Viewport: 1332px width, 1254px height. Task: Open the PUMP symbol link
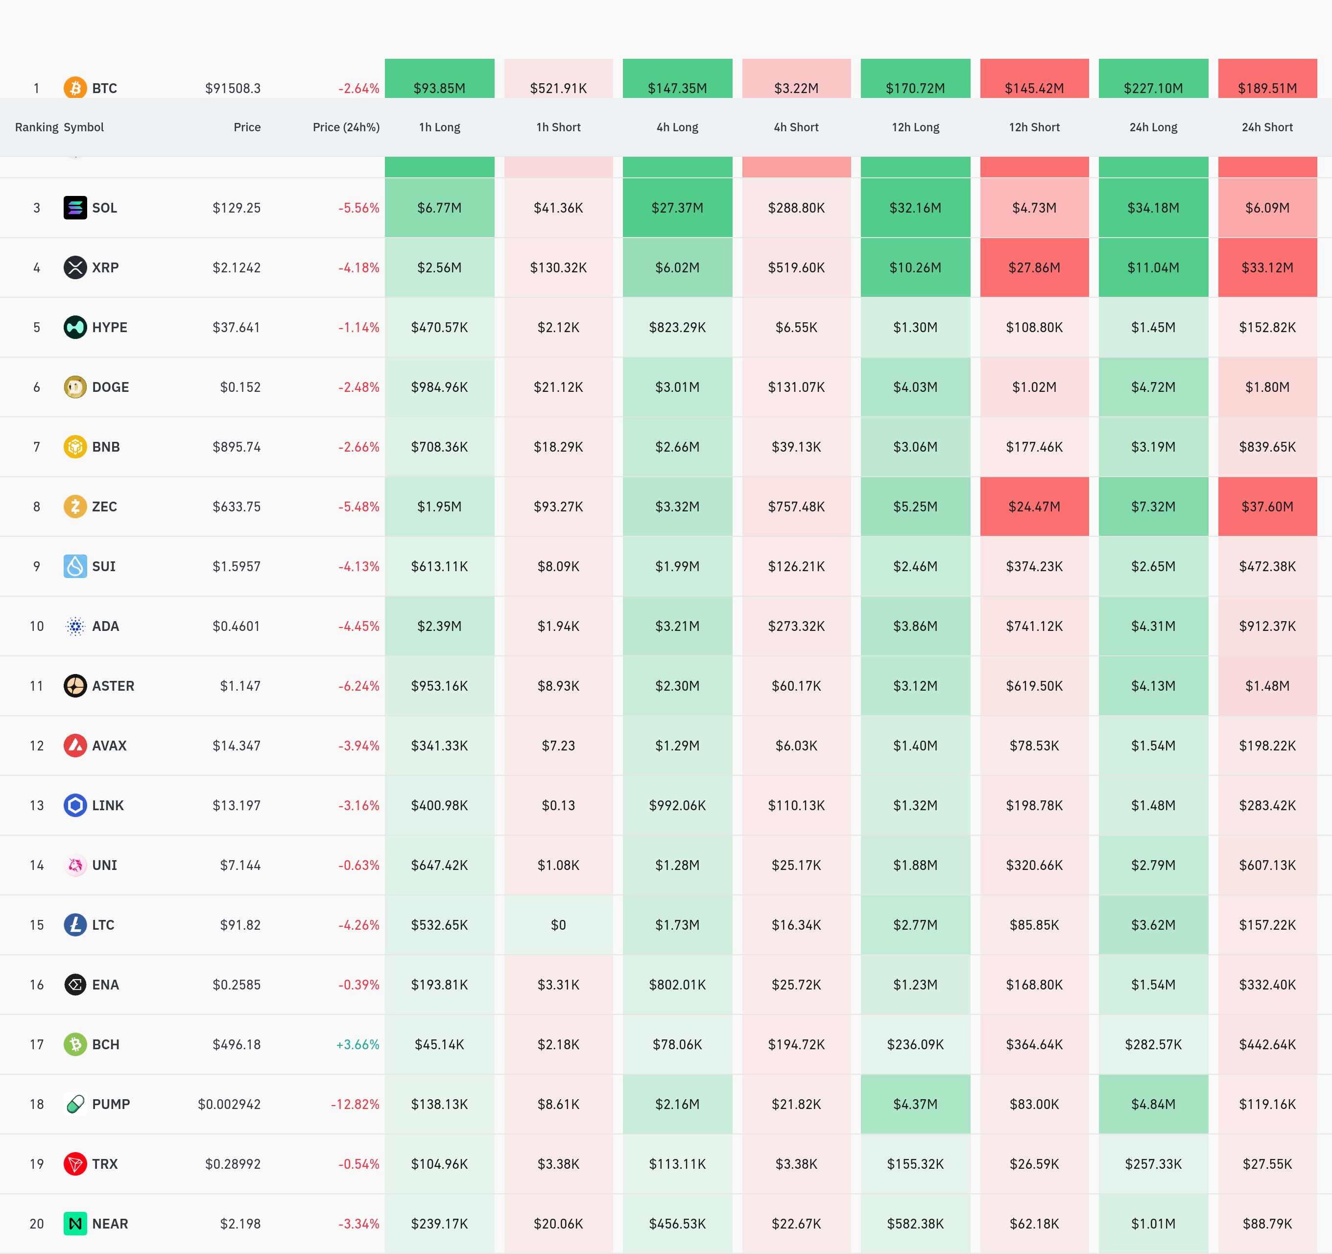pos(111,1104)
